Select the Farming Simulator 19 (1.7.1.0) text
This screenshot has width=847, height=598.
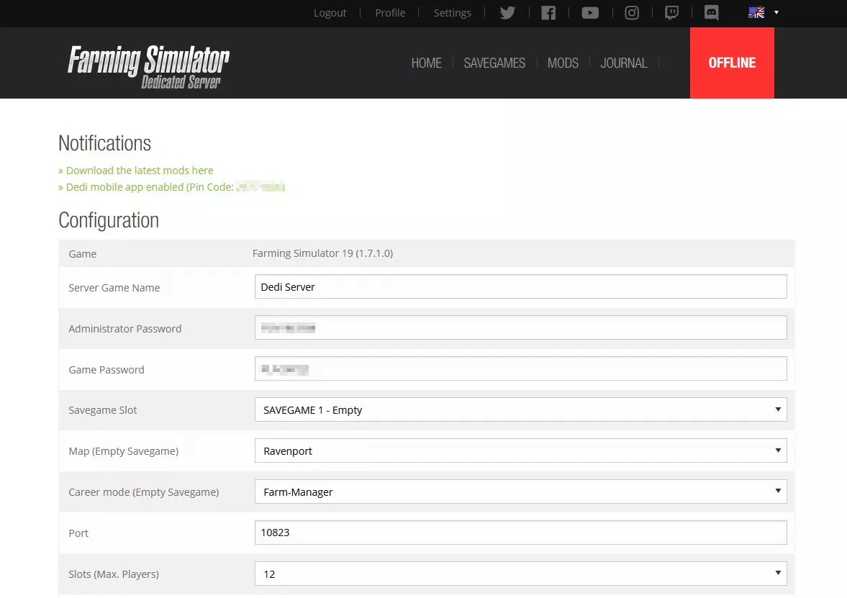[322, 253]
